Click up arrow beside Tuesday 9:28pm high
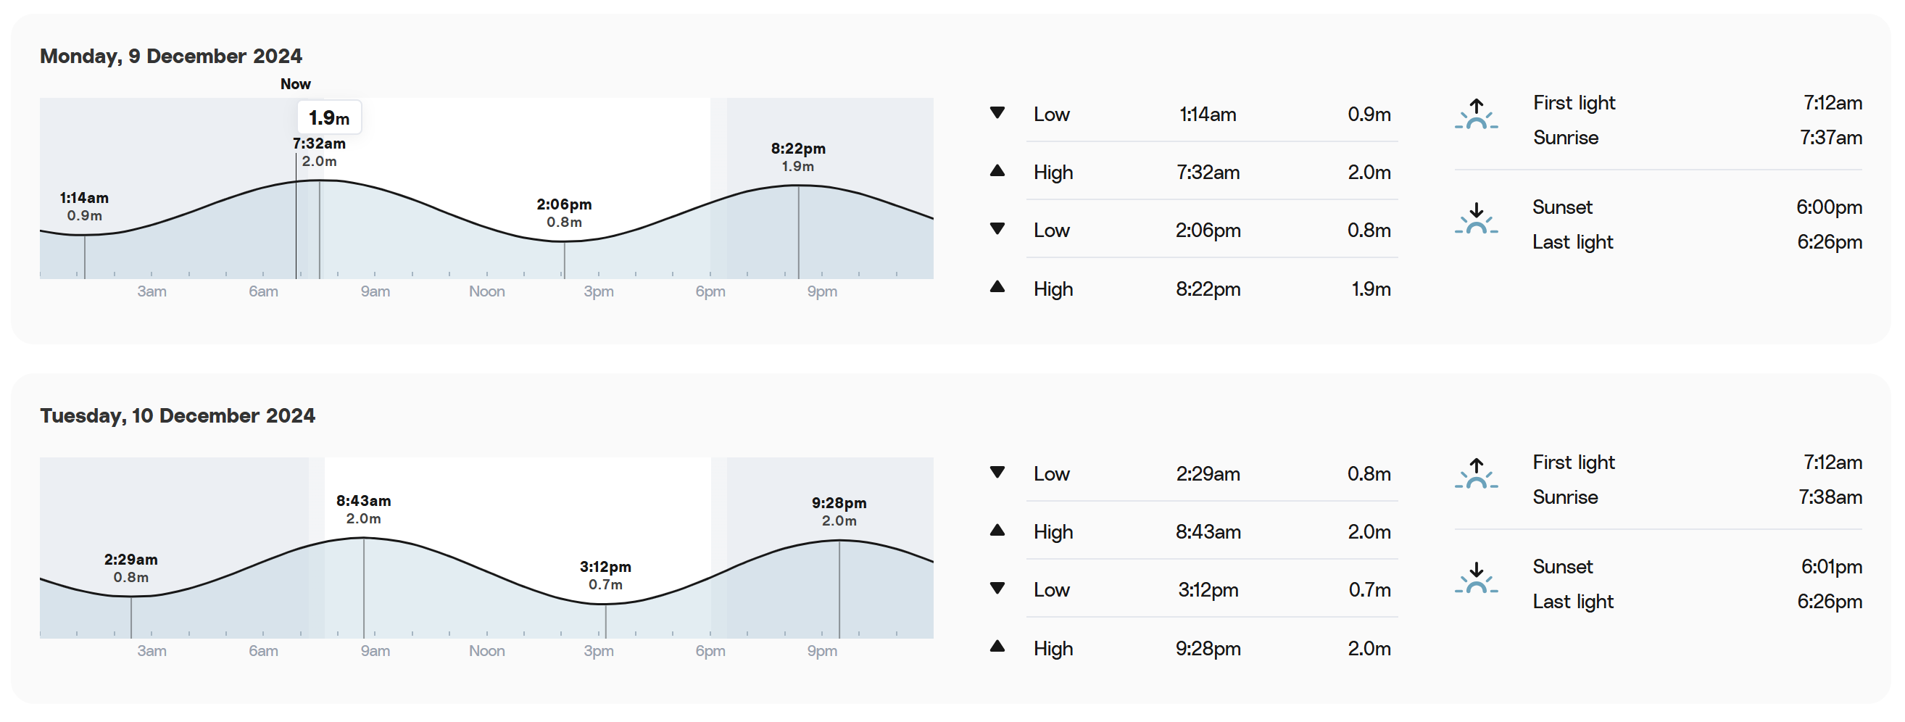 997,647
